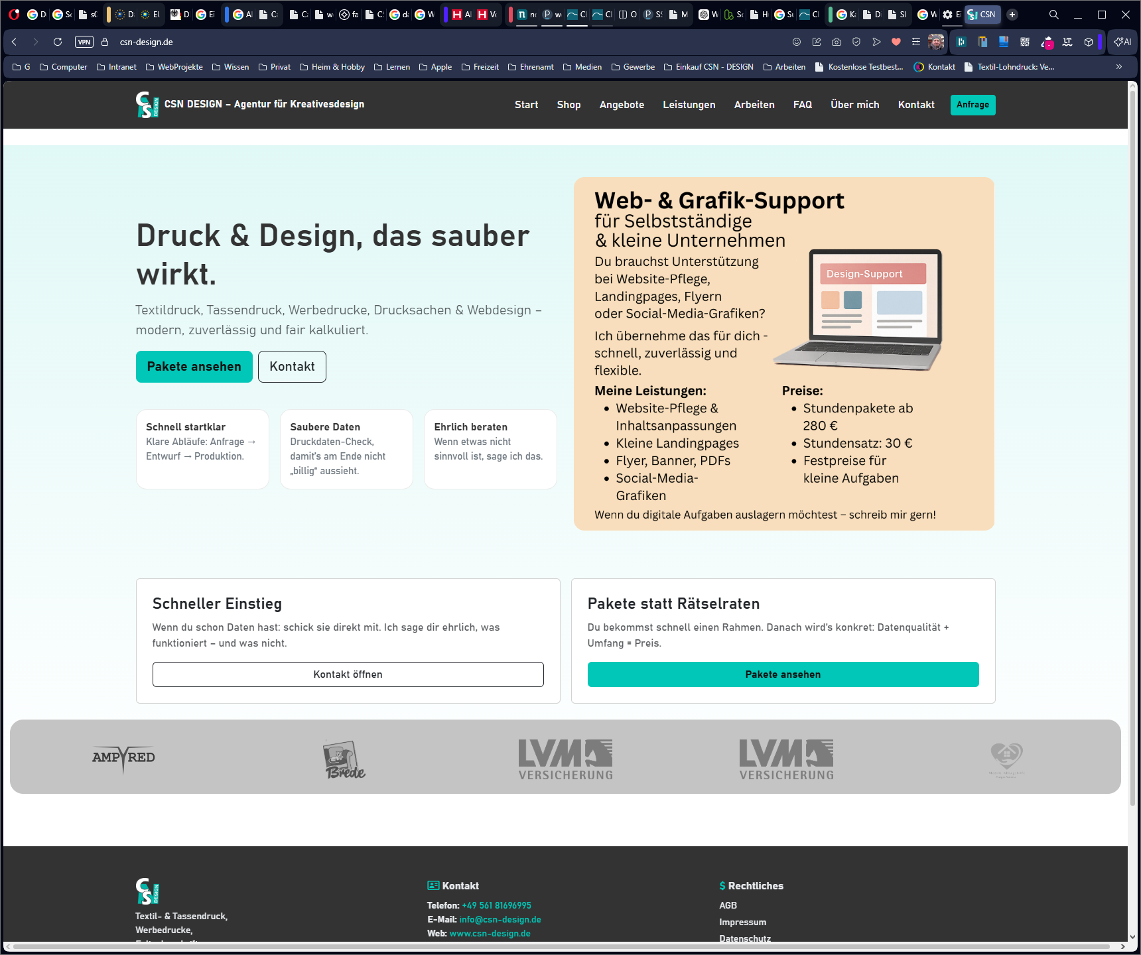Click the Kontakt öffnen button

[348, 674]
